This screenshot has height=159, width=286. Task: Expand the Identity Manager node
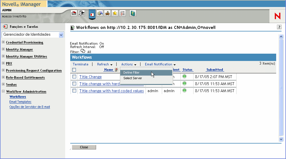click(3, 49)
